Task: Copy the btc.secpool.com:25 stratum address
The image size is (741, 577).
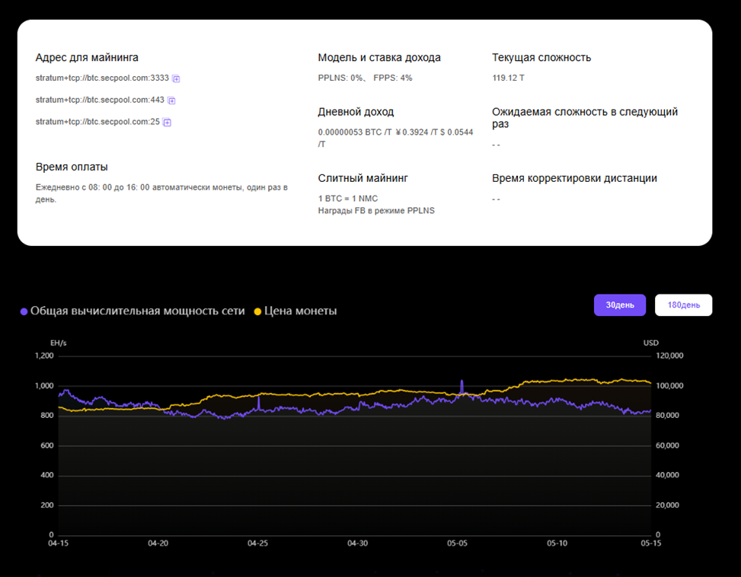Action: pos(167,123)
